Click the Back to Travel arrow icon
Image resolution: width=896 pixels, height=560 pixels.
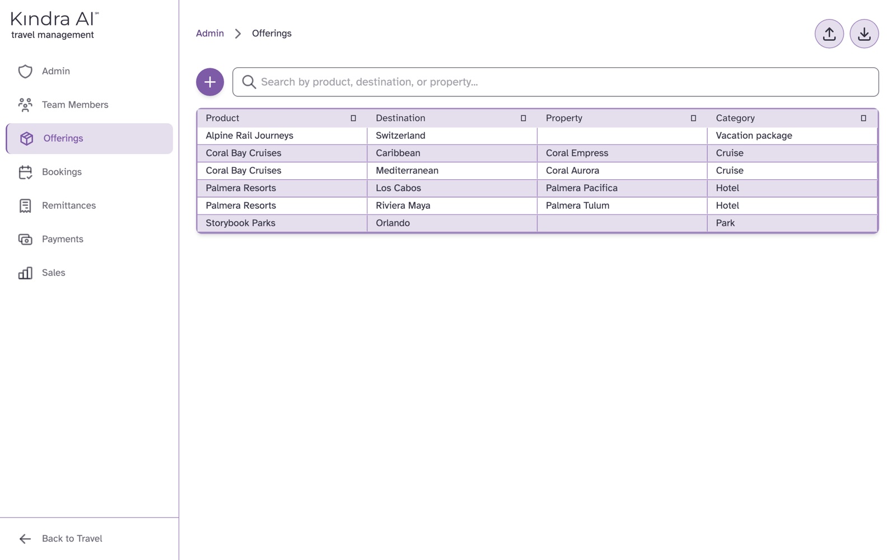25,539
